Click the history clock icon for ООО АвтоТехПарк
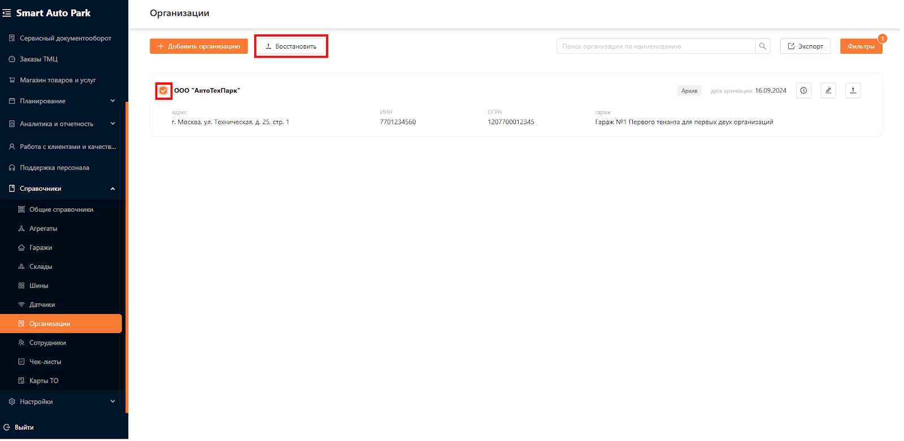This screenshot has height=441, width=904. coord(803,90)
